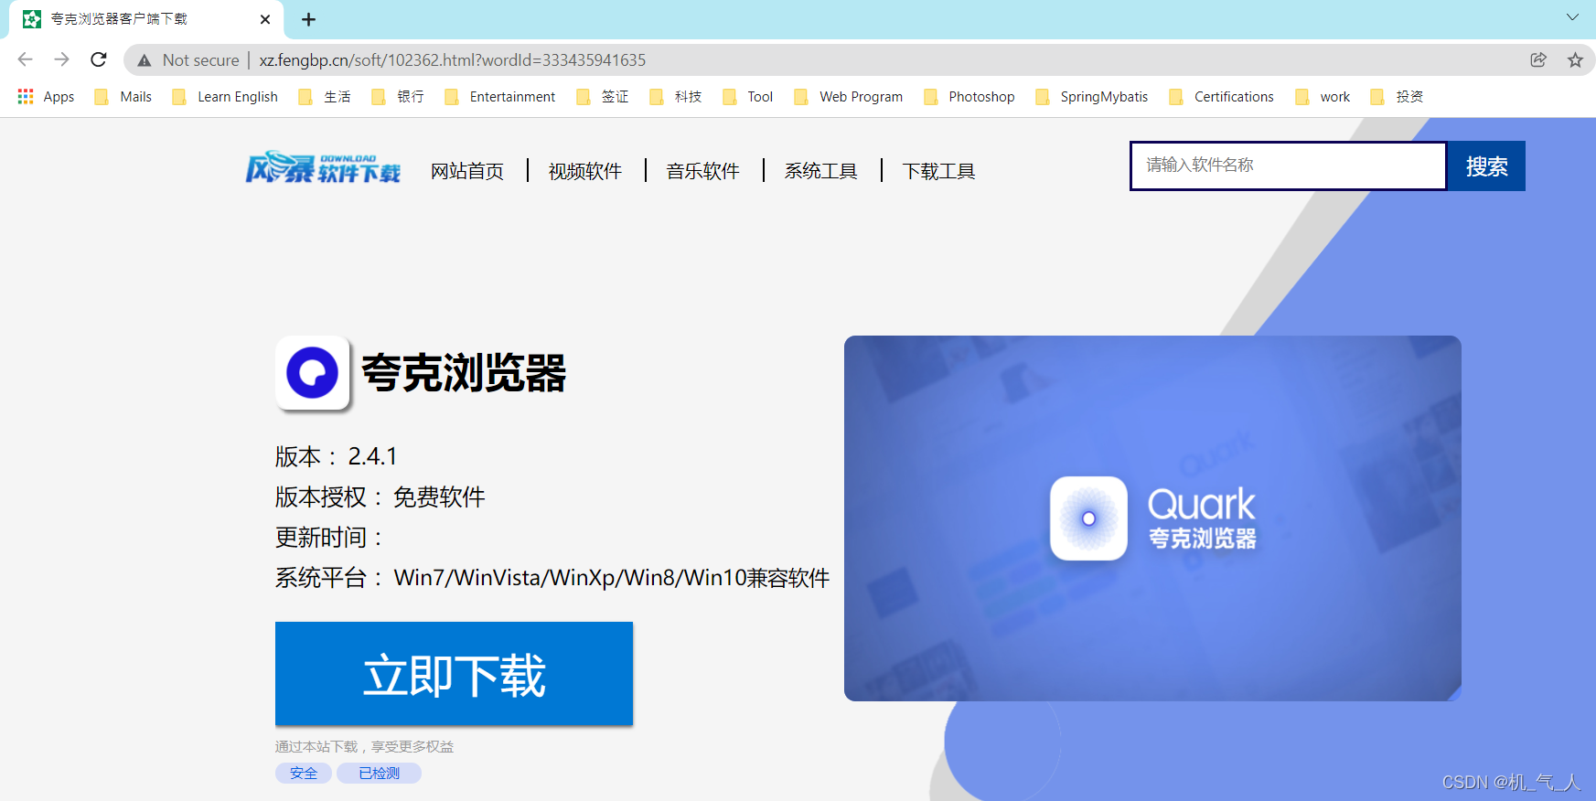Image resolution: width=1596 pixels, height=801 pixels.
Task: Open the Certifications bookmark folder
Action: point(1222,97)
